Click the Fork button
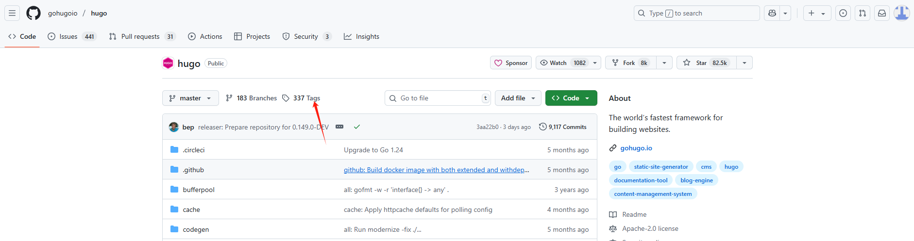Screen dimensions: 914x241 click(x=630, y=63)
